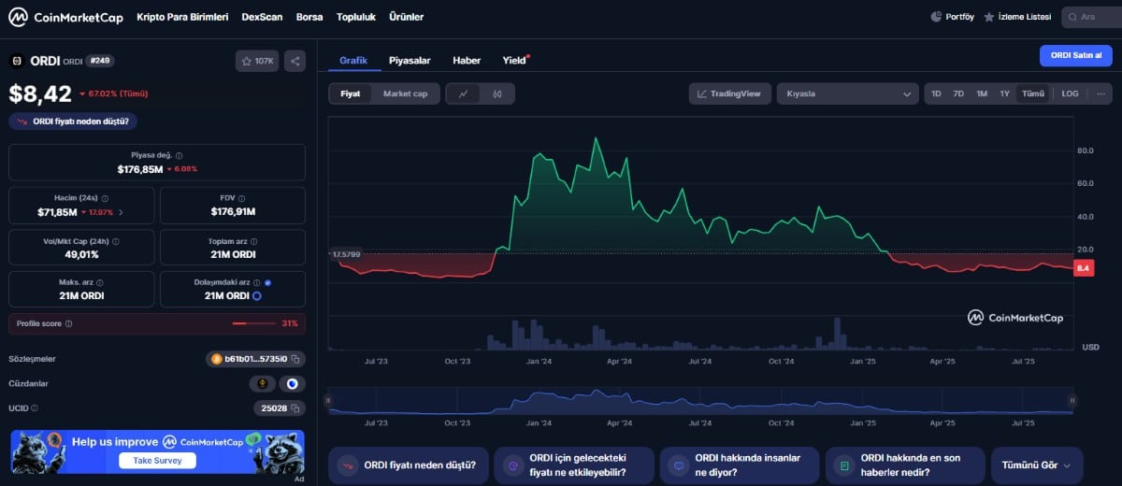Image resolution: width=1122 pixels, height=486 pixels.
Task: Click the ORDI fiyatı neden düştü? card below the chart
Action: point(409,465)
